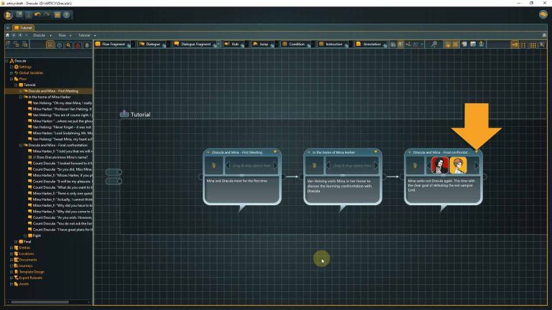Viewport: 552px width, 310px height.
Task: Select the Dracula project root in navigator
Action: click(x=20, y=61)
